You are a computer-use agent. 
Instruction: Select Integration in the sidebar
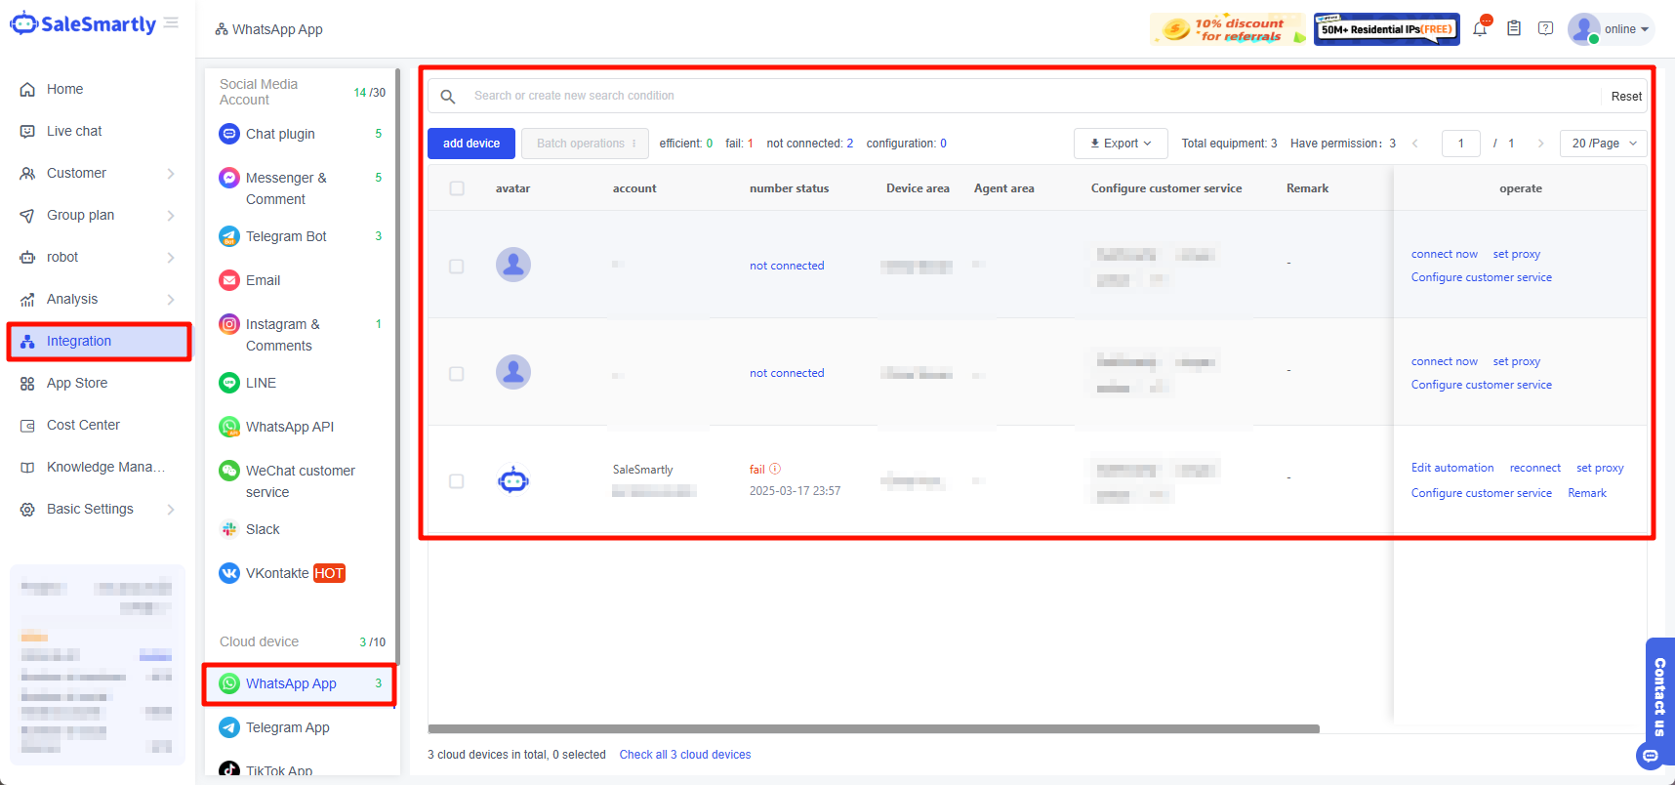pyautogui.click(x=98, y=341)
